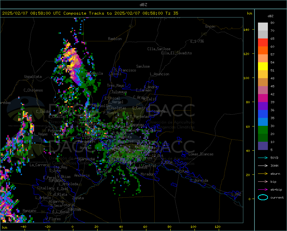Click the 'Anchoris' map label

point(82,175)
